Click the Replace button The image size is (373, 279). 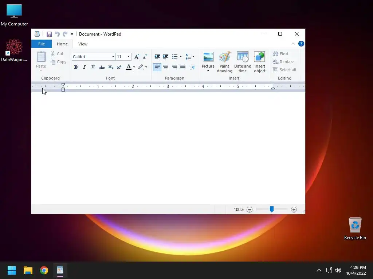[x=283, y=62]
